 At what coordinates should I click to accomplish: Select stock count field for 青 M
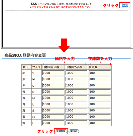[x=100, y=98]
